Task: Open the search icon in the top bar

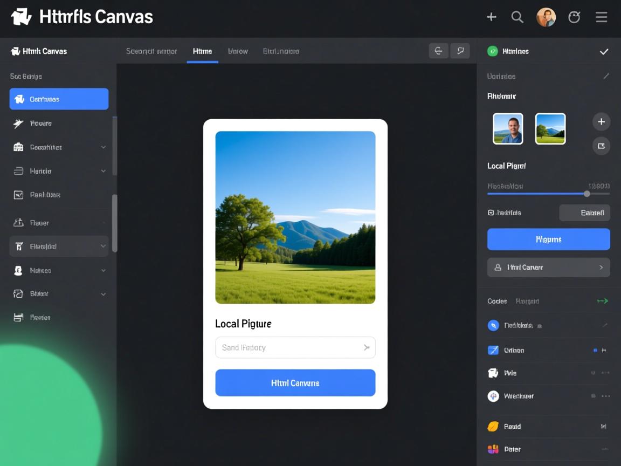Action: tap(517, 17)
